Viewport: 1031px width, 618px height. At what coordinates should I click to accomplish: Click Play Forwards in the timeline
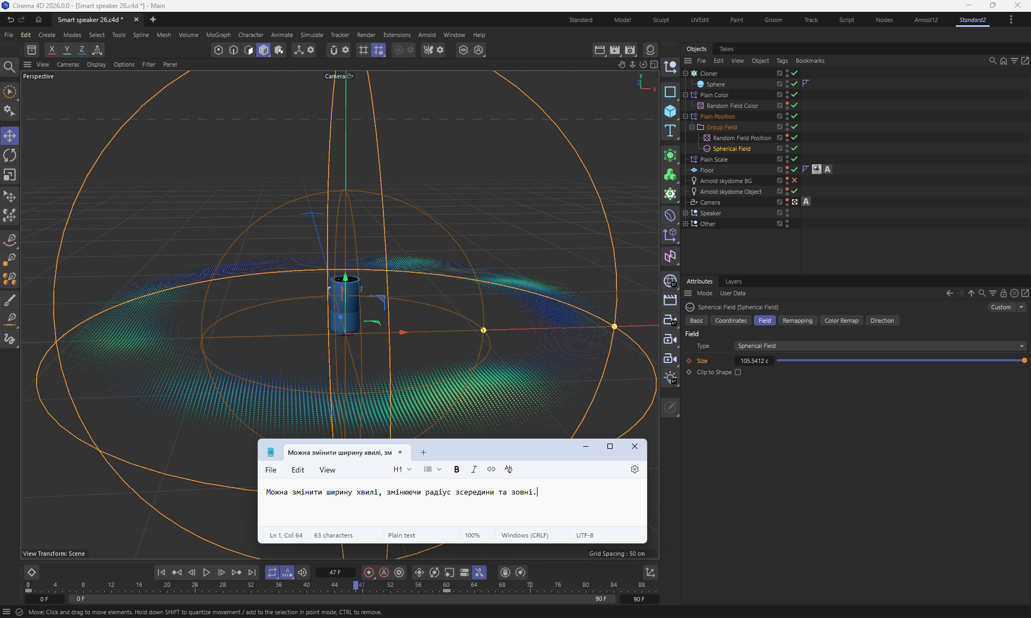pos(206,572)
